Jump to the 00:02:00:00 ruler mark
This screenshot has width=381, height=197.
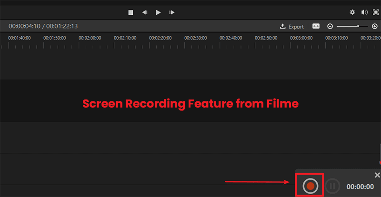(x=90, y=38)
